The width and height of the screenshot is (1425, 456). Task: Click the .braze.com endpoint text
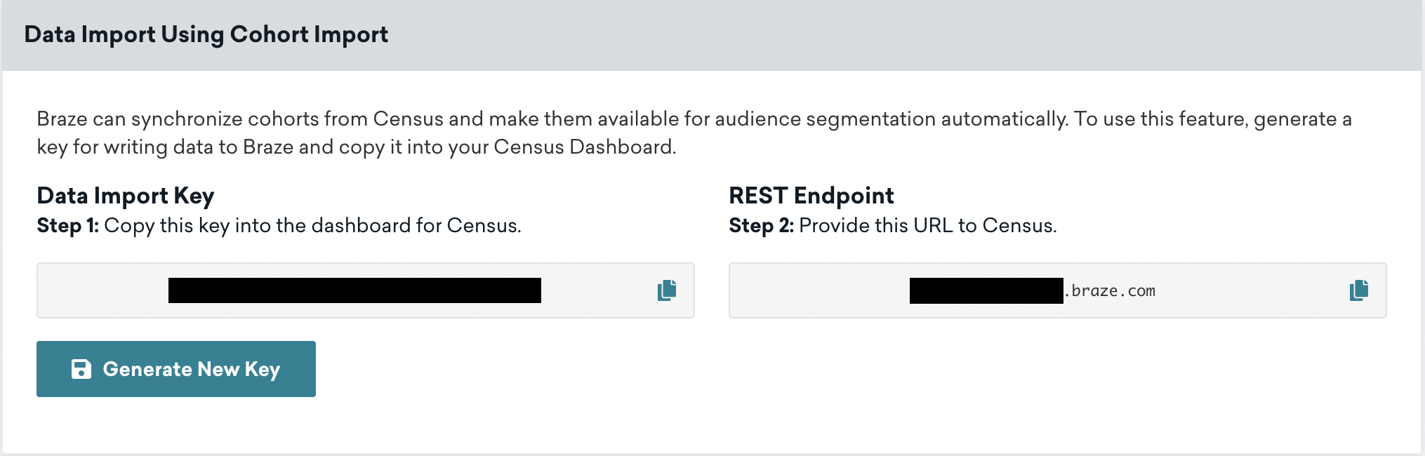pos(1111,291)
